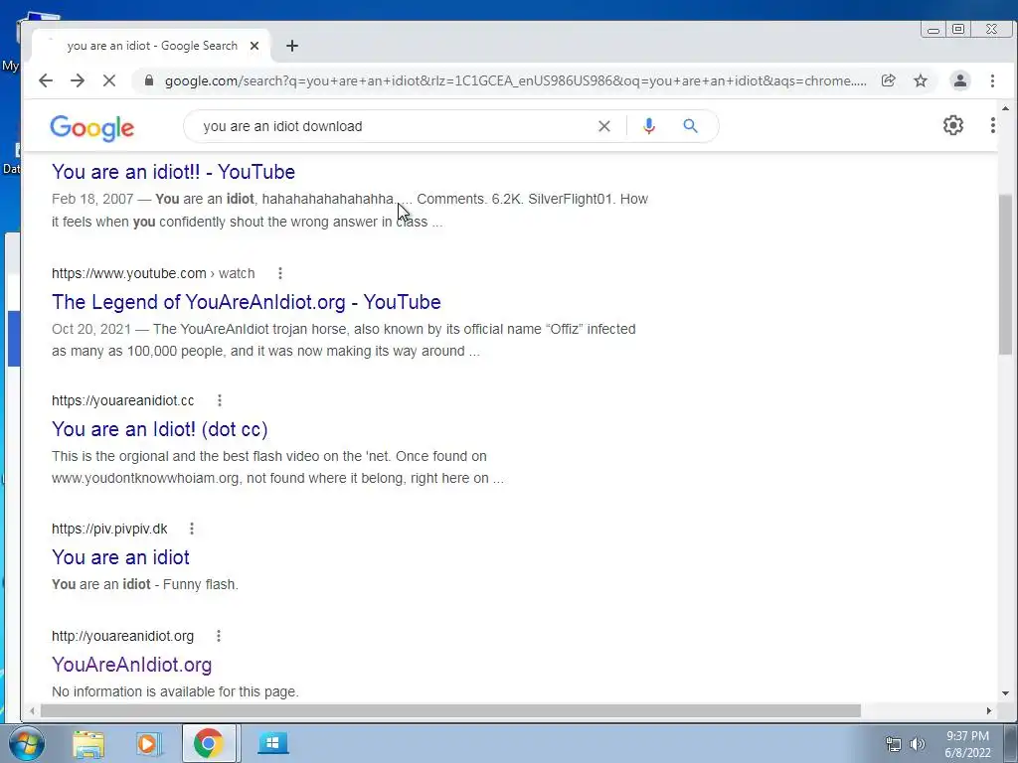Click the https://piv.pivpiv.dk URL text
Screen dimensions: 1018x763
point(109,529)
